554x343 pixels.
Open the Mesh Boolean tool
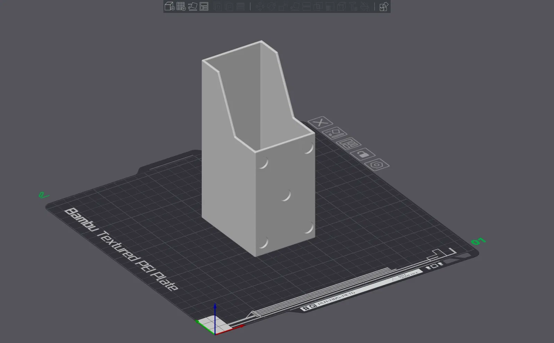318,7
